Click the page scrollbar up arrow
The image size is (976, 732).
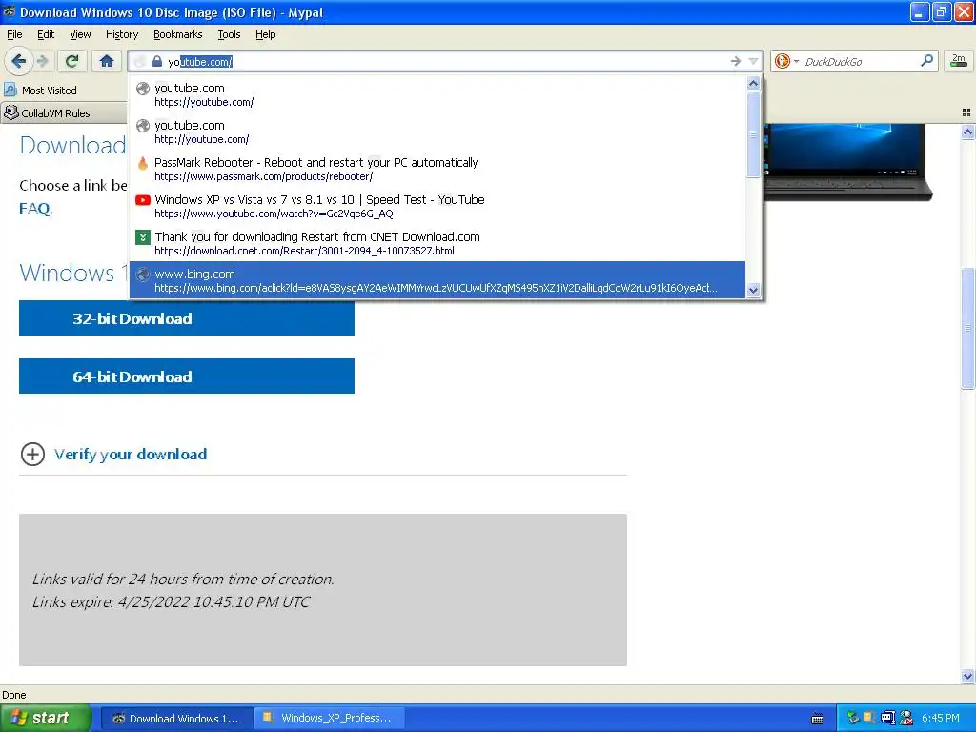[x=967, y=132]
